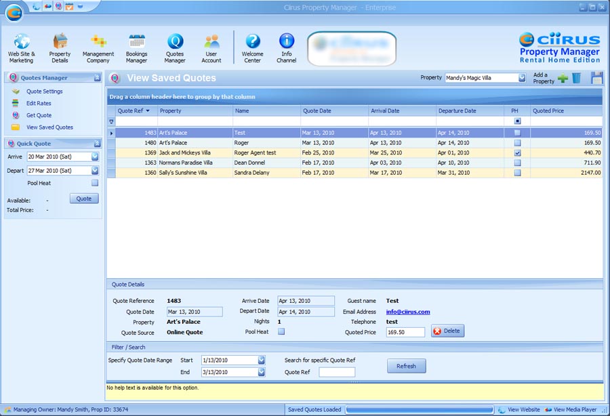Click the Quote button in Quick Quote
Screen dimensions: 610x416
click(84, 199)
